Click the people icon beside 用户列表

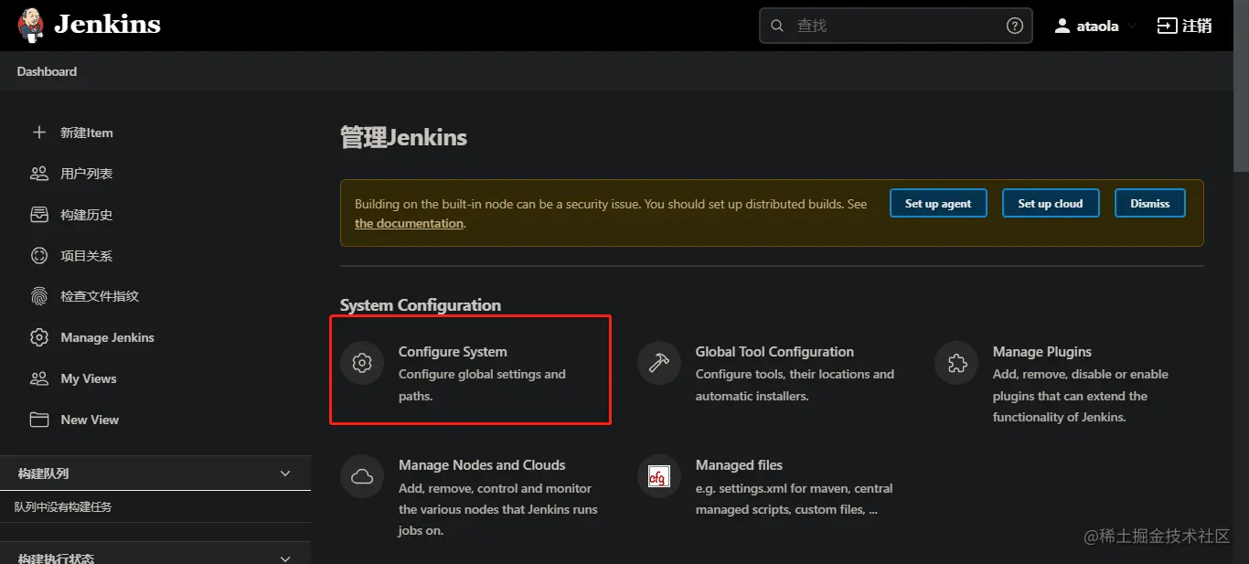(x=39, y=173)
